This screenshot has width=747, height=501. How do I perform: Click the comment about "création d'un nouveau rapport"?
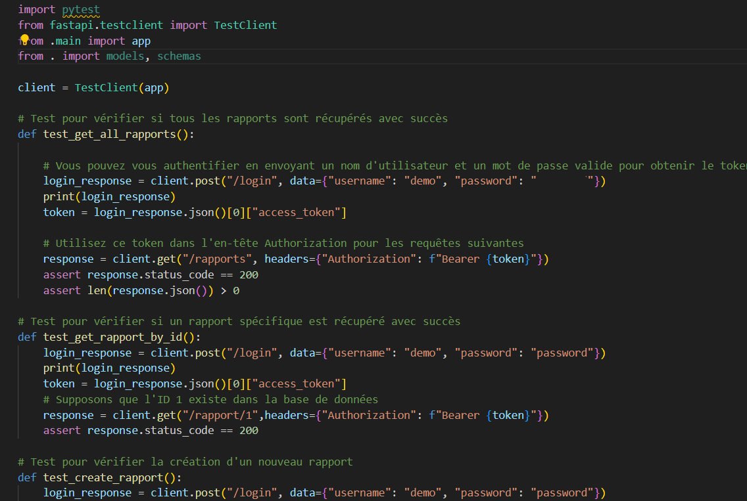pyautogui.click(x=185, y=462)
